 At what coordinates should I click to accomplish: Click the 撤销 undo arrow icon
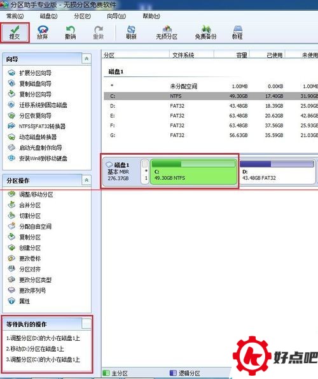[71, 32]
